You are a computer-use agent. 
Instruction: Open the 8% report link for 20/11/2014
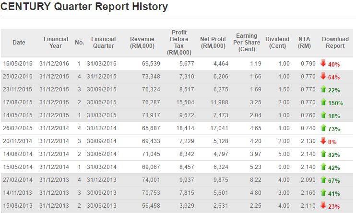(x=332, y=142)
